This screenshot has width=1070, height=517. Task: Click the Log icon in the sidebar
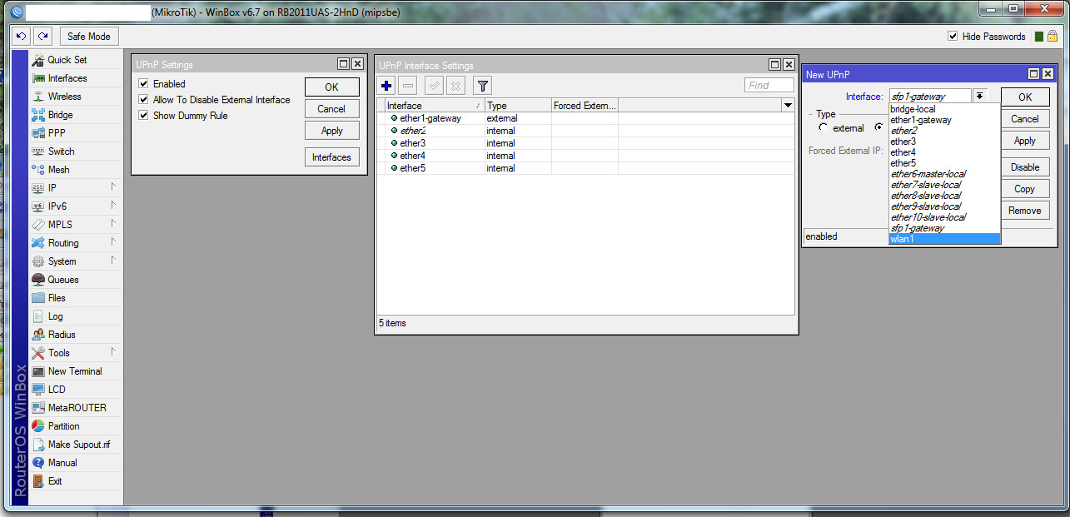[38, 316]
